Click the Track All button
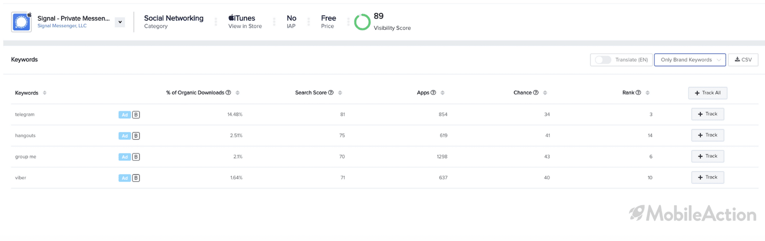765x241 pixels. point(708,93)
